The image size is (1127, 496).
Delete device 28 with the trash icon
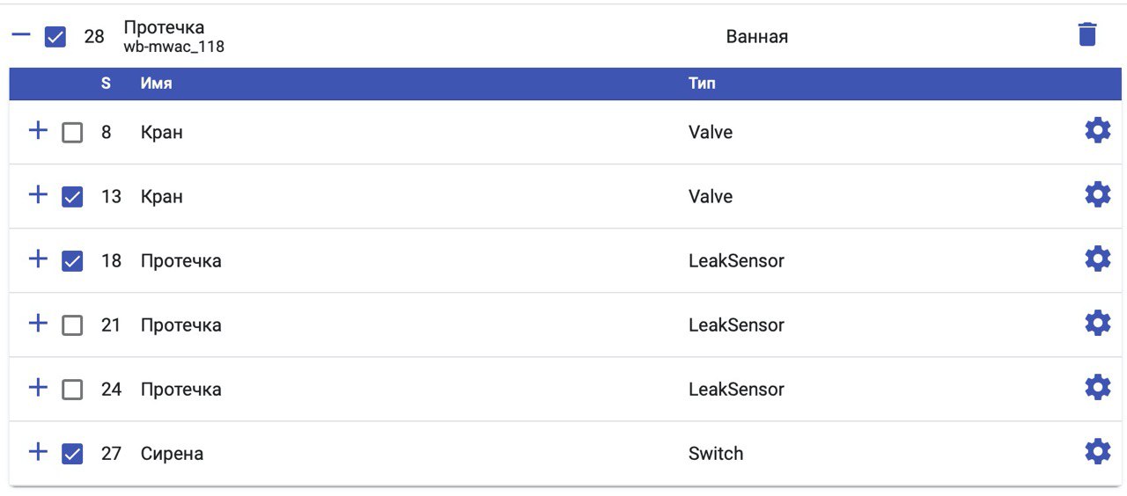pyautogui.click(x=1087, y=35)
